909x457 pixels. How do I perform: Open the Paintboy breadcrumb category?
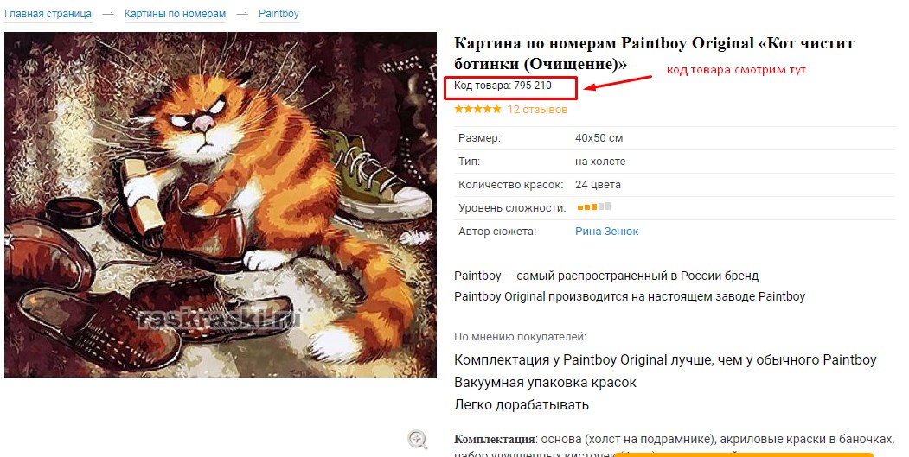click(x=278, y=15)
